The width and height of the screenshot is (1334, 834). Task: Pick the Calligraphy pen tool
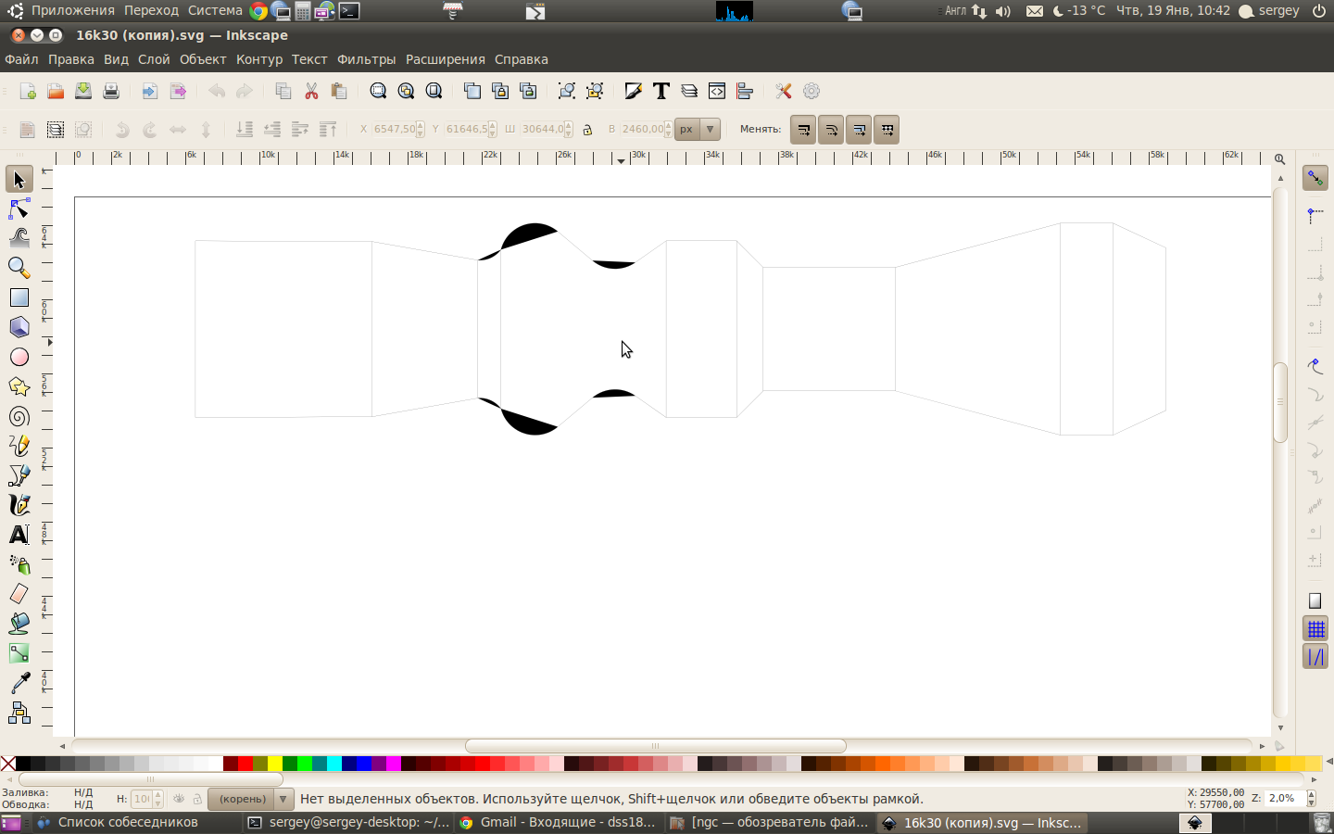tap(19, 505)
